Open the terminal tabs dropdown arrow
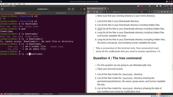This screenshot has height=97, width=173. (x=85, y=13)
